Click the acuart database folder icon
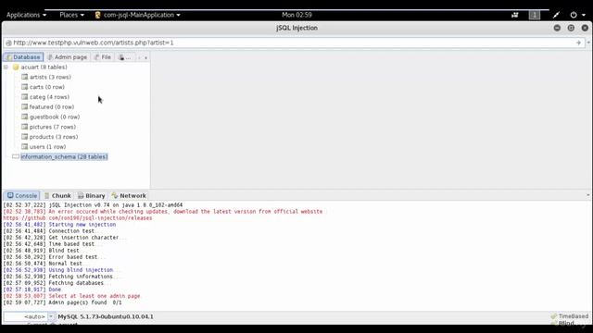Viewport: 593px width, 333px height. pyautogui.click(x=16, y=68)
